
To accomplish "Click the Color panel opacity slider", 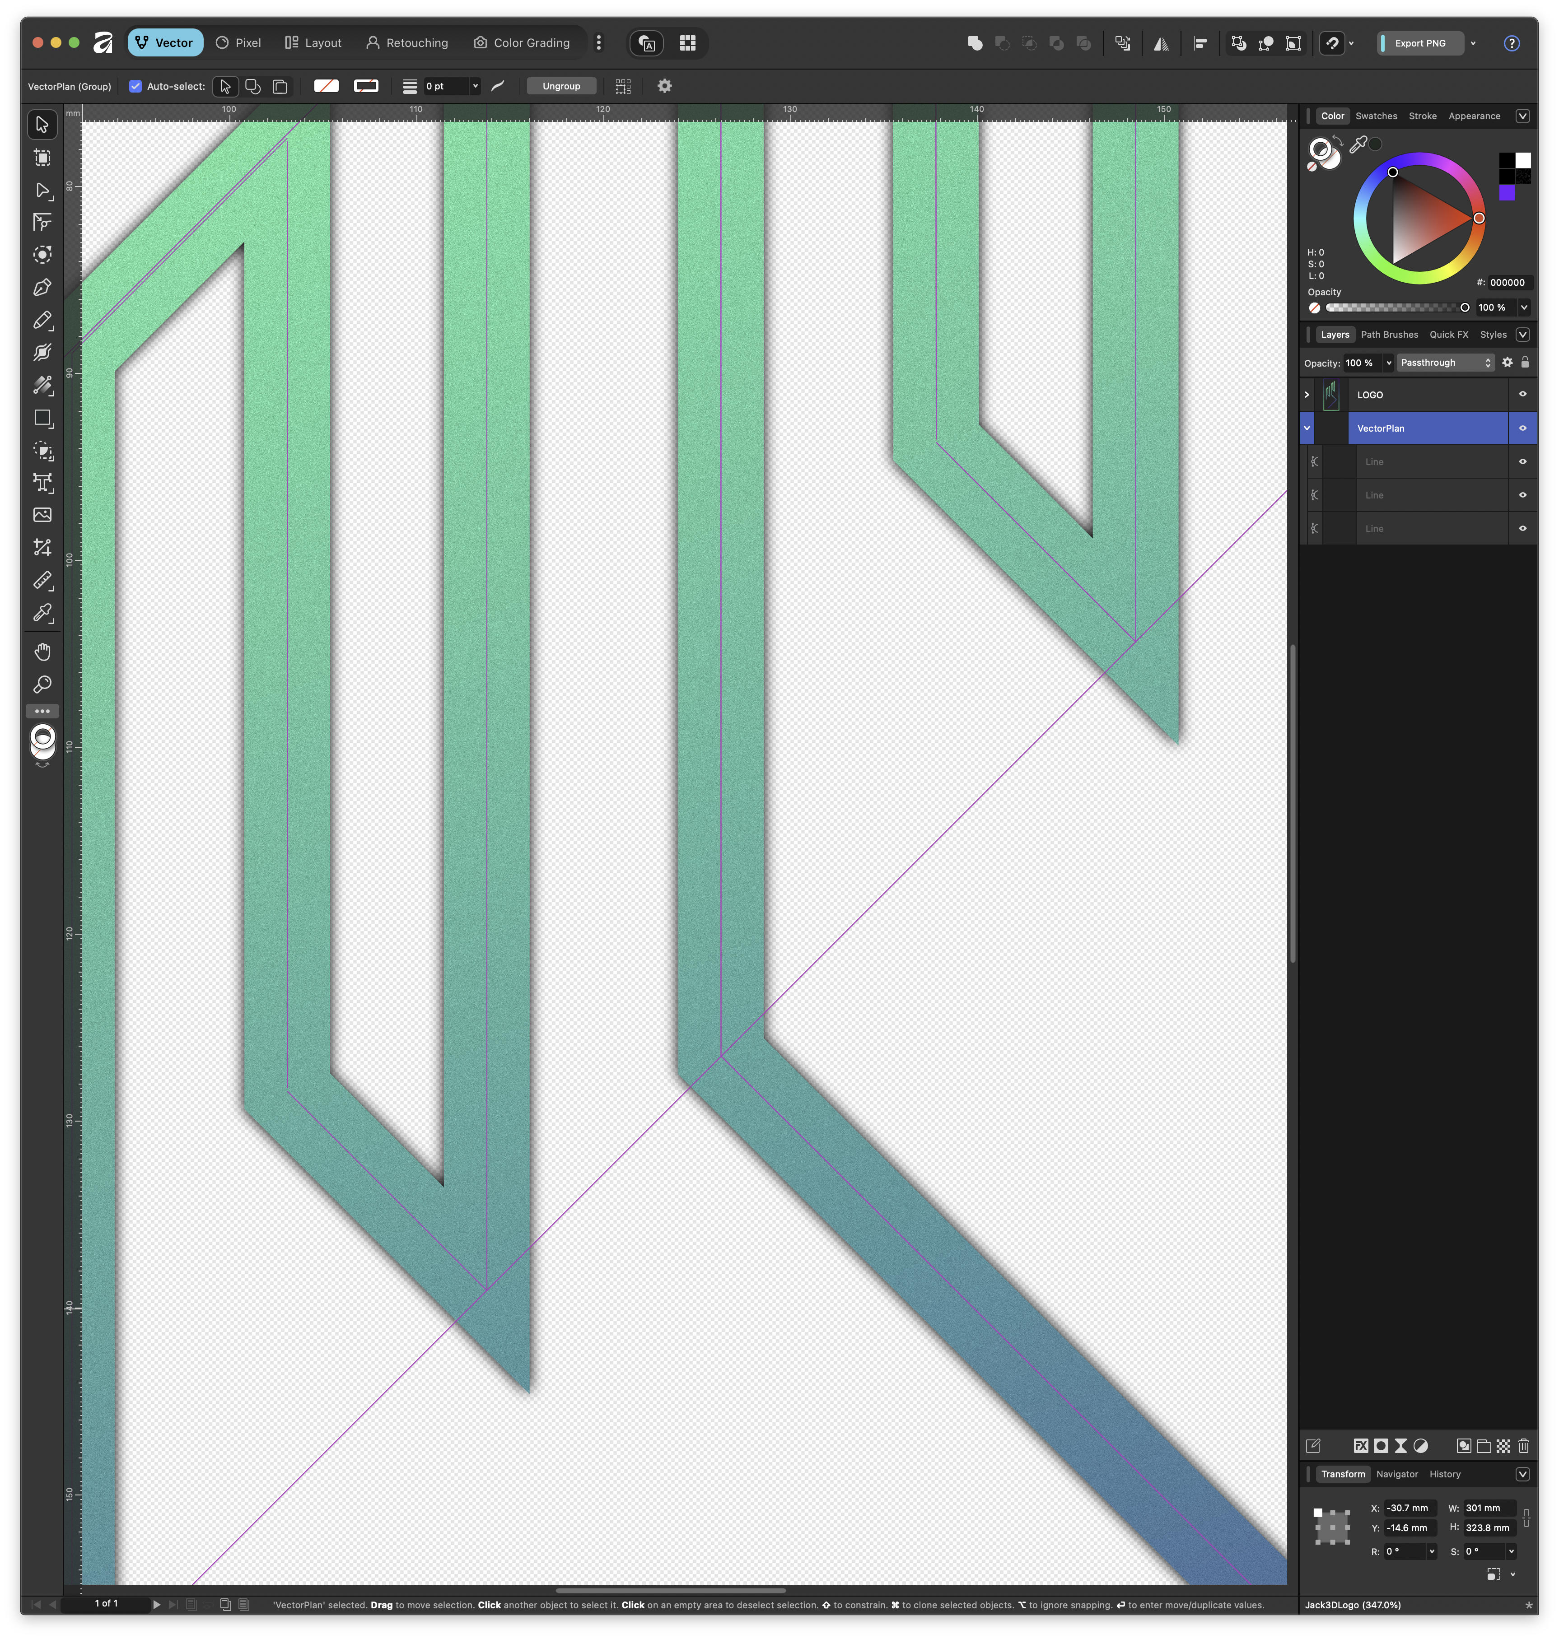I will [x=1396, y=307].
